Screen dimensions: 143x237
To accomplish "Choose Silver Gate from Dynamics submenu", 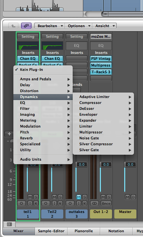I will [x=103, y=150].
